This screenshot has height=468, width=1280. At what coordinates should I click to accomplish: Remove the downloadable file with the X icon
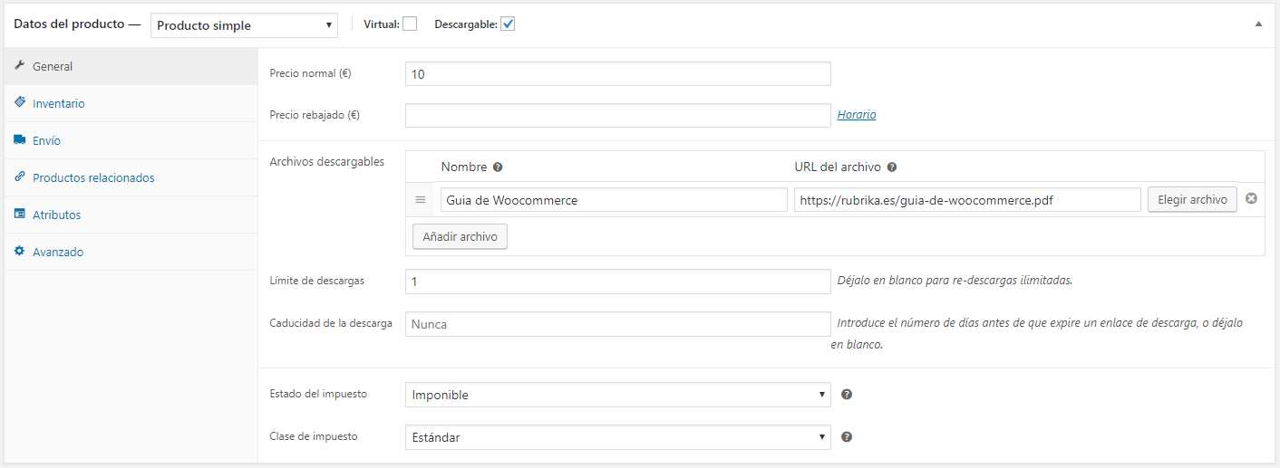tap(1251, 198)
